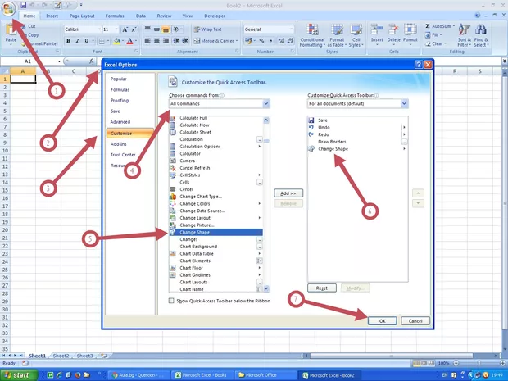This screenshot has width=508, height=381.
Task: Open the Windows start button
Action: [18, 375]
